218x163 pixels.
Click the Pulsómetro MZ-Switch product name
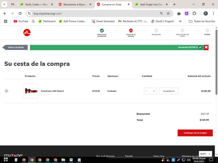point(52,91)
